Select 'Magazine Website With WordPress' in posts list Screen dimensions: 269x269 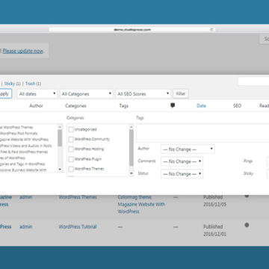coord(25,140)
